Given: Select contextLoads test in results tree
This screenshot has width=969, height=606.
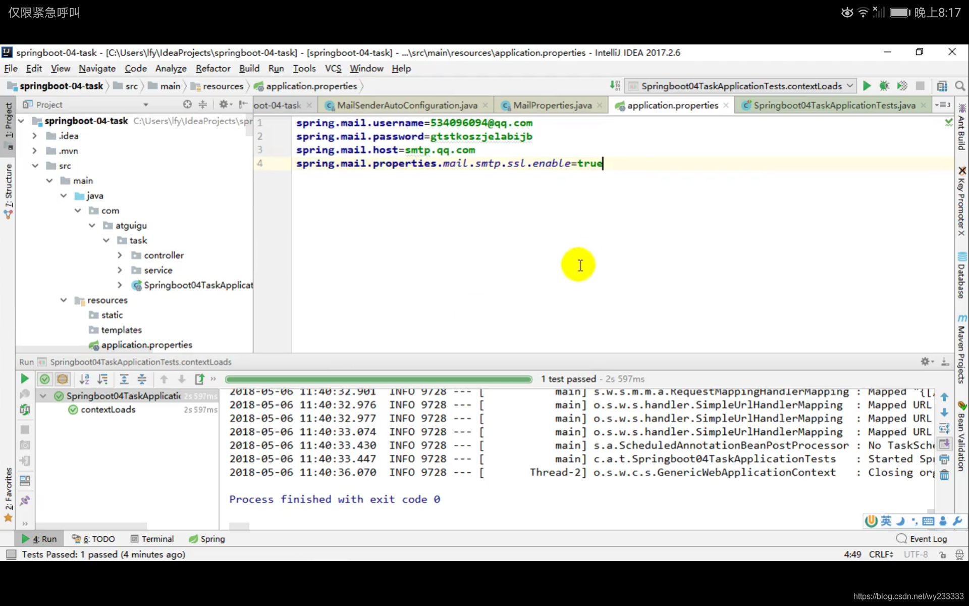Looking at the screenshot, I should tap(108, 410).
